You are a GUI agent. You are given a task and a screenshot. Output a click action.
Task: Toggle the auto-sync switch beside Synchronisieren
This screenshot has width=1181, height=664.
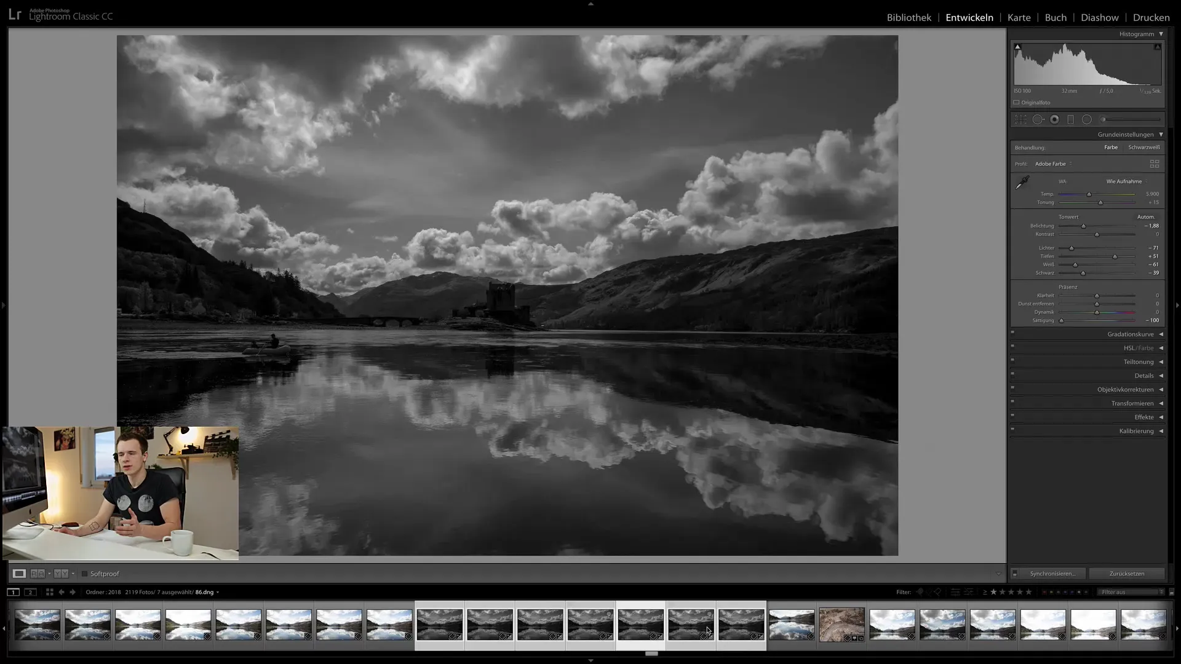click(x=1015, y=574)
